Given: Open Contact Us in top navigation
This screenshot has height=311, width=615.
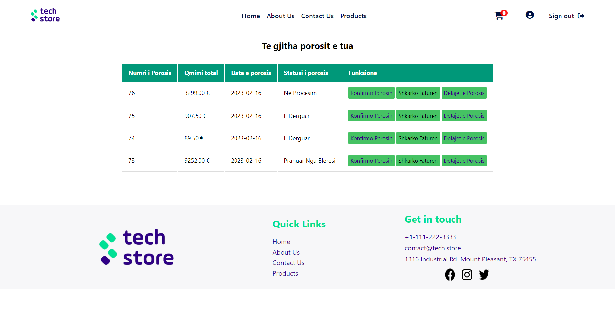Looking at the screenshot, I should [317, 16].
